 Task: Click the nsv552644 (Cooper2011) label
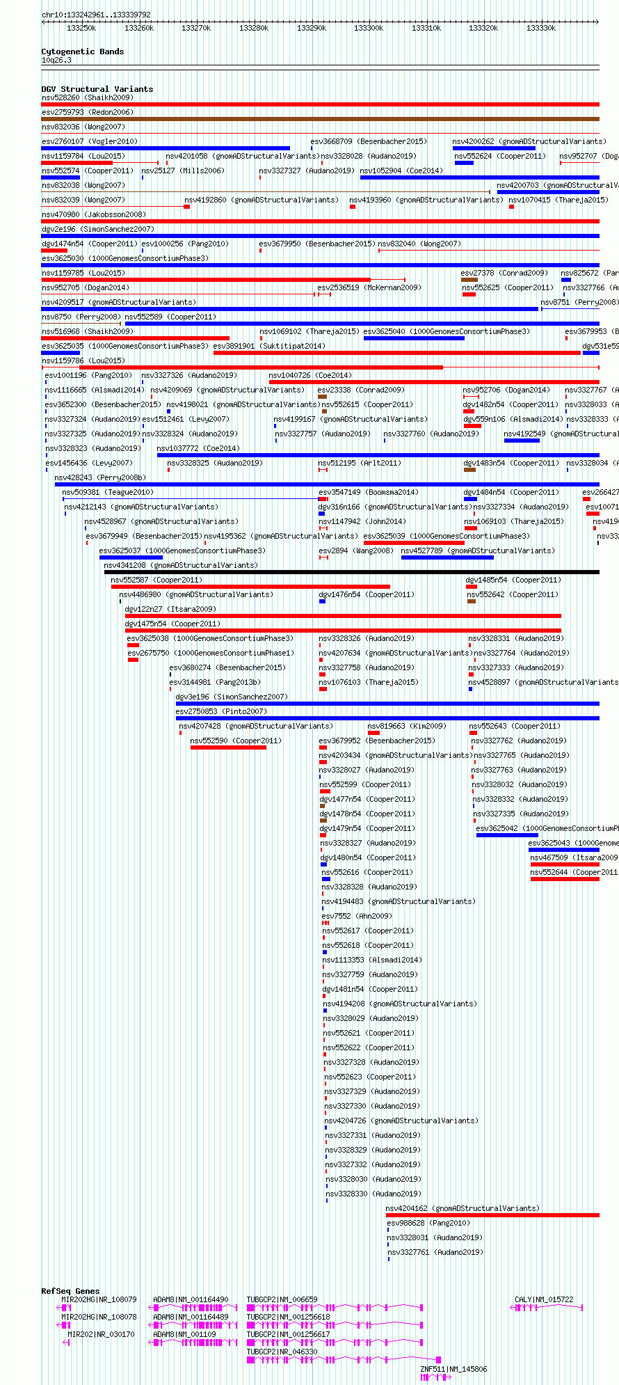[574, 872]
